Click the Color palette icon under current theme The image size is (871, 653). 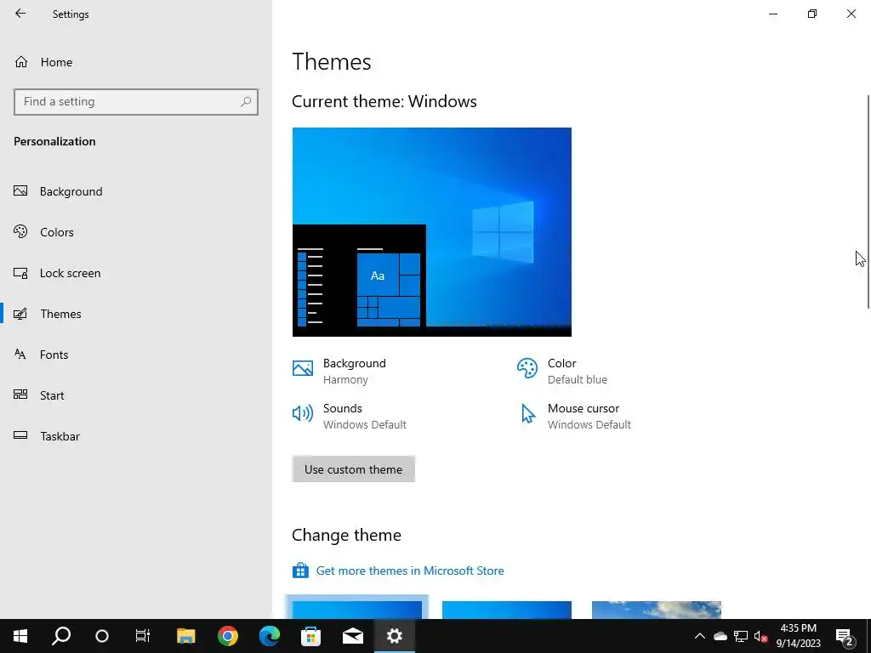[x=527, y=368]
